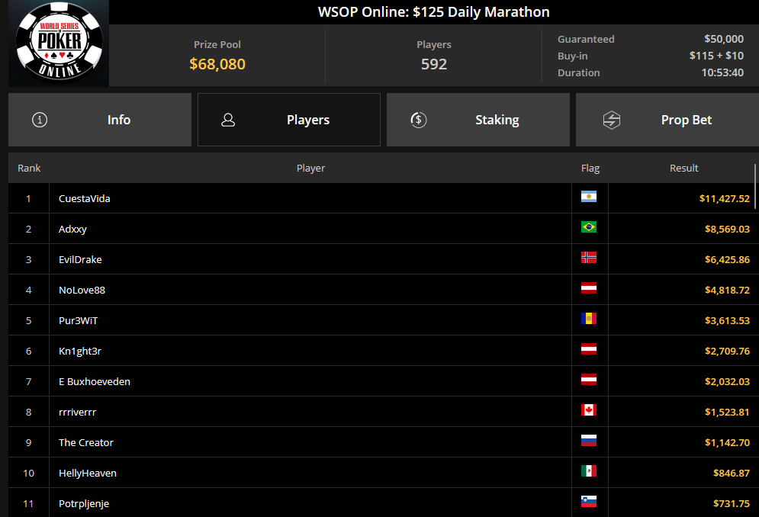The height and width of the screenshot is (517, 759).
Task: Select player Pur3WiT
Action: tap(78, 320)
